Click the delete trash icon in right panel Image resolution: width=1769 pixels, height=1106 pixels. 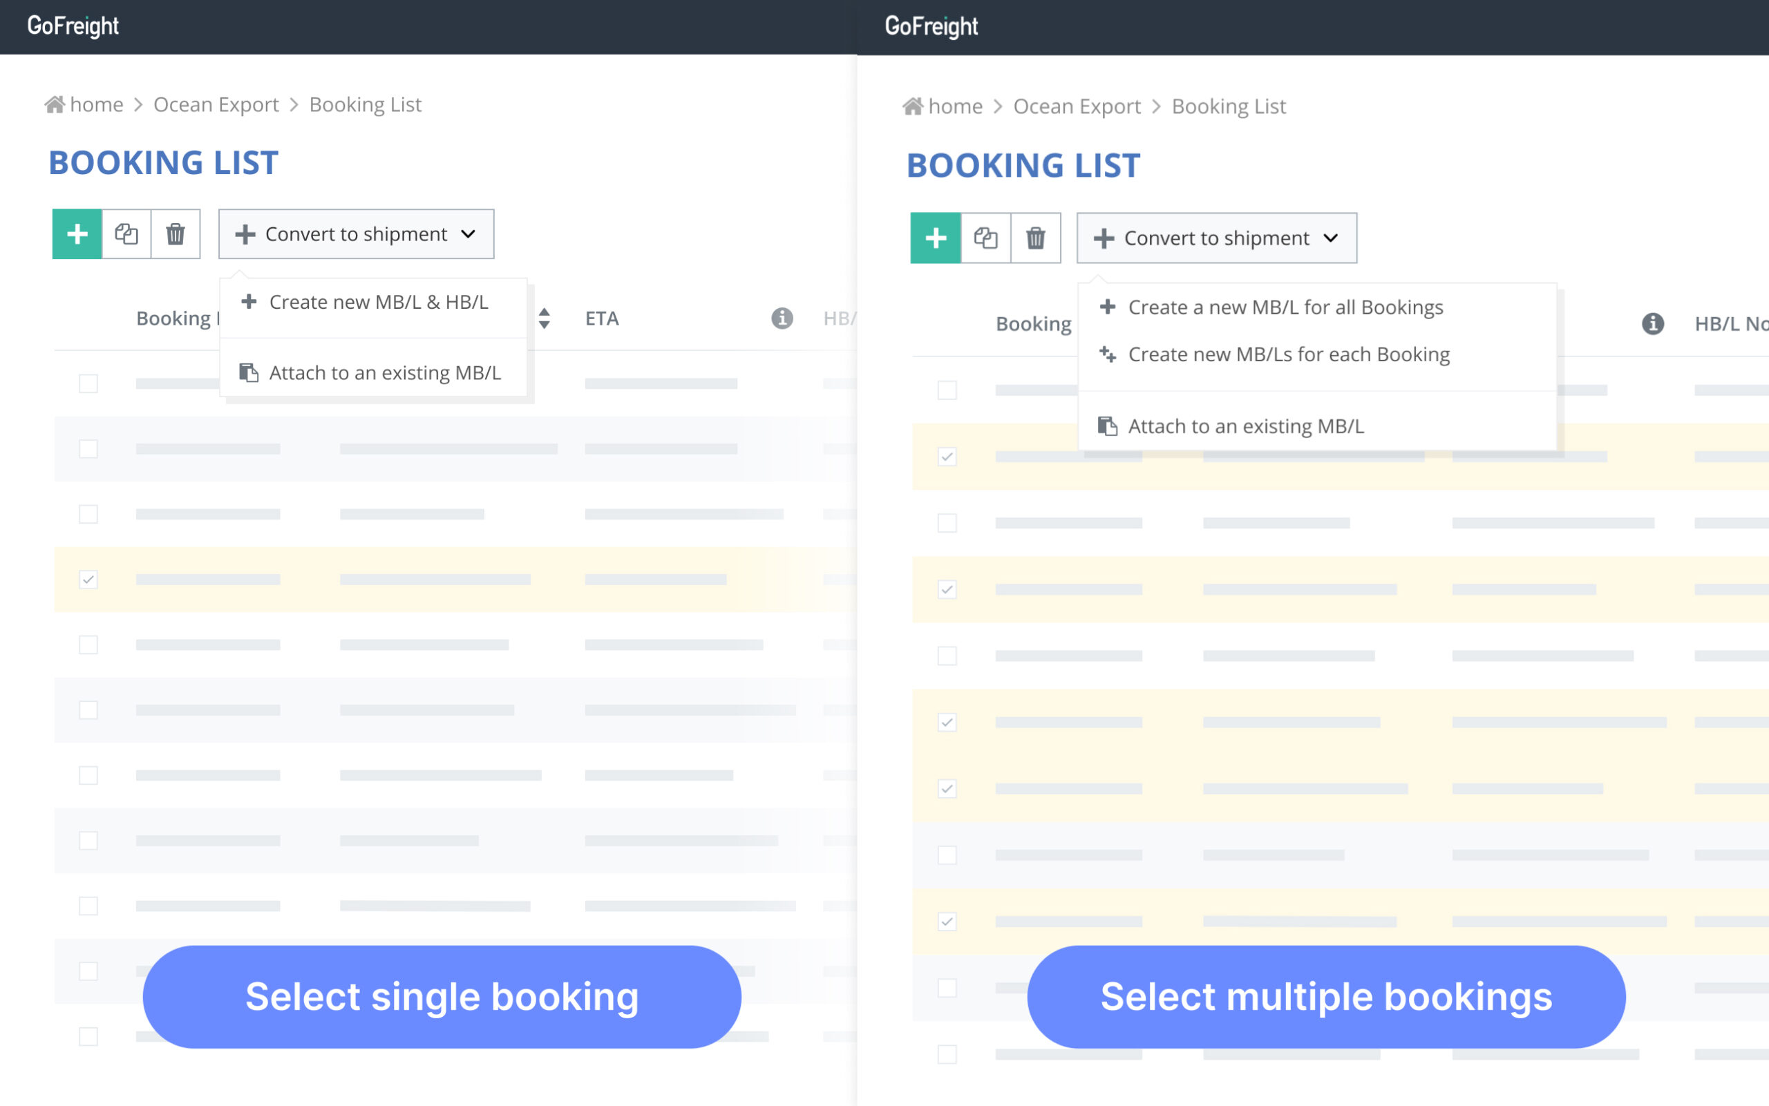coord(1035,238)
